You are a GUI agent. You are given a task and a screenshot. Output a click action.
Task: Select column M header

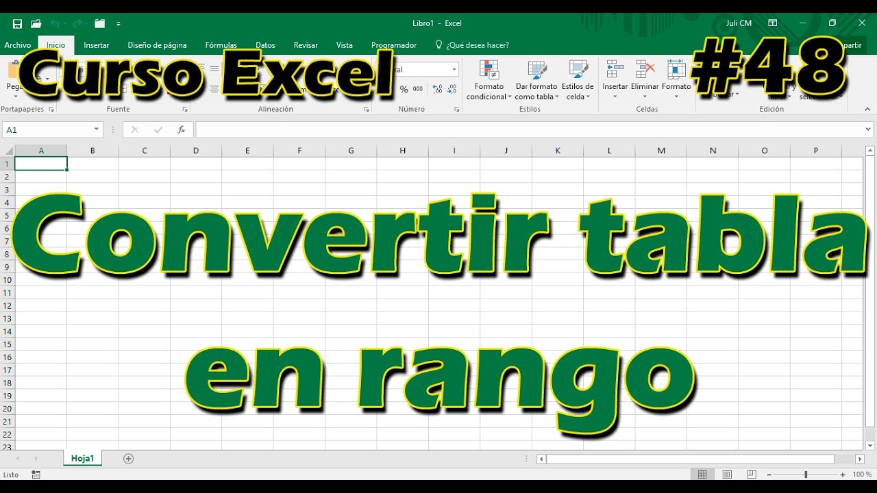(x=661, y=151)
